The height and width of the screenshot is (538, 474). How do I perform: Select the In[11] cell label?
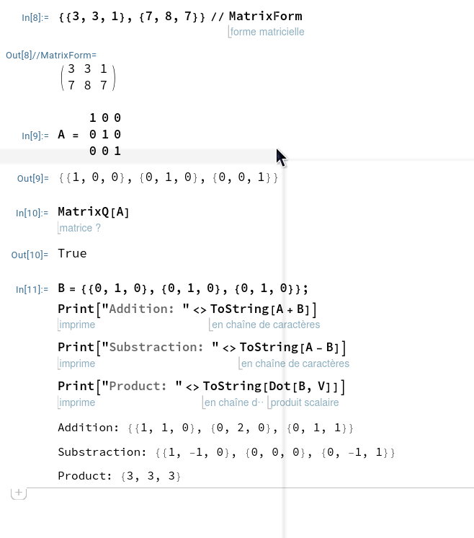click(x=32, y=289)
